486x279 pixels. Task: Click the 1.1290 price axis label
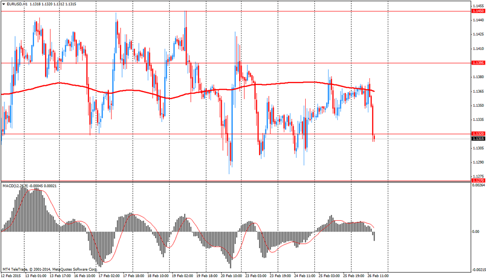pos(478,163)
